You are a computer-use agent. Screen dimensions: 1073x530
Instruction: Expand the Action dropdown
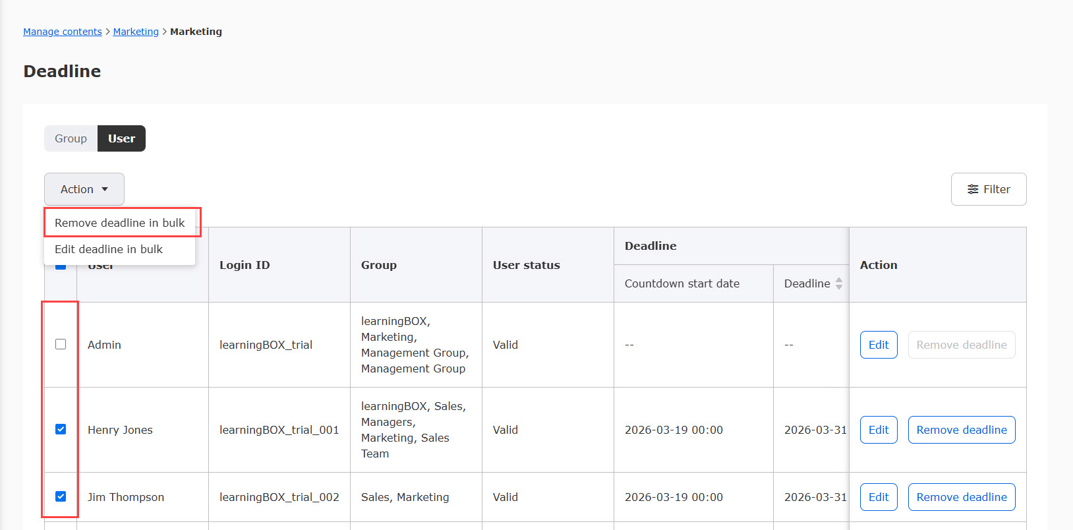coord(84,189)
